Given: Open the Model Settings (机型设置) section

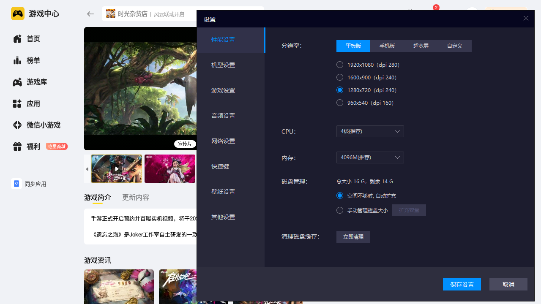Looking at the screenshot, I should point(223,65).
